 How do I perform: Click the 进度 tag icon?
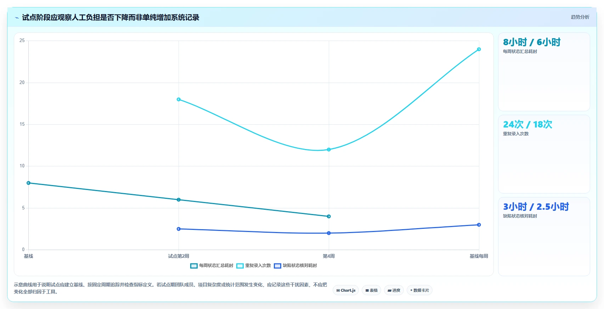click(390, 290)
